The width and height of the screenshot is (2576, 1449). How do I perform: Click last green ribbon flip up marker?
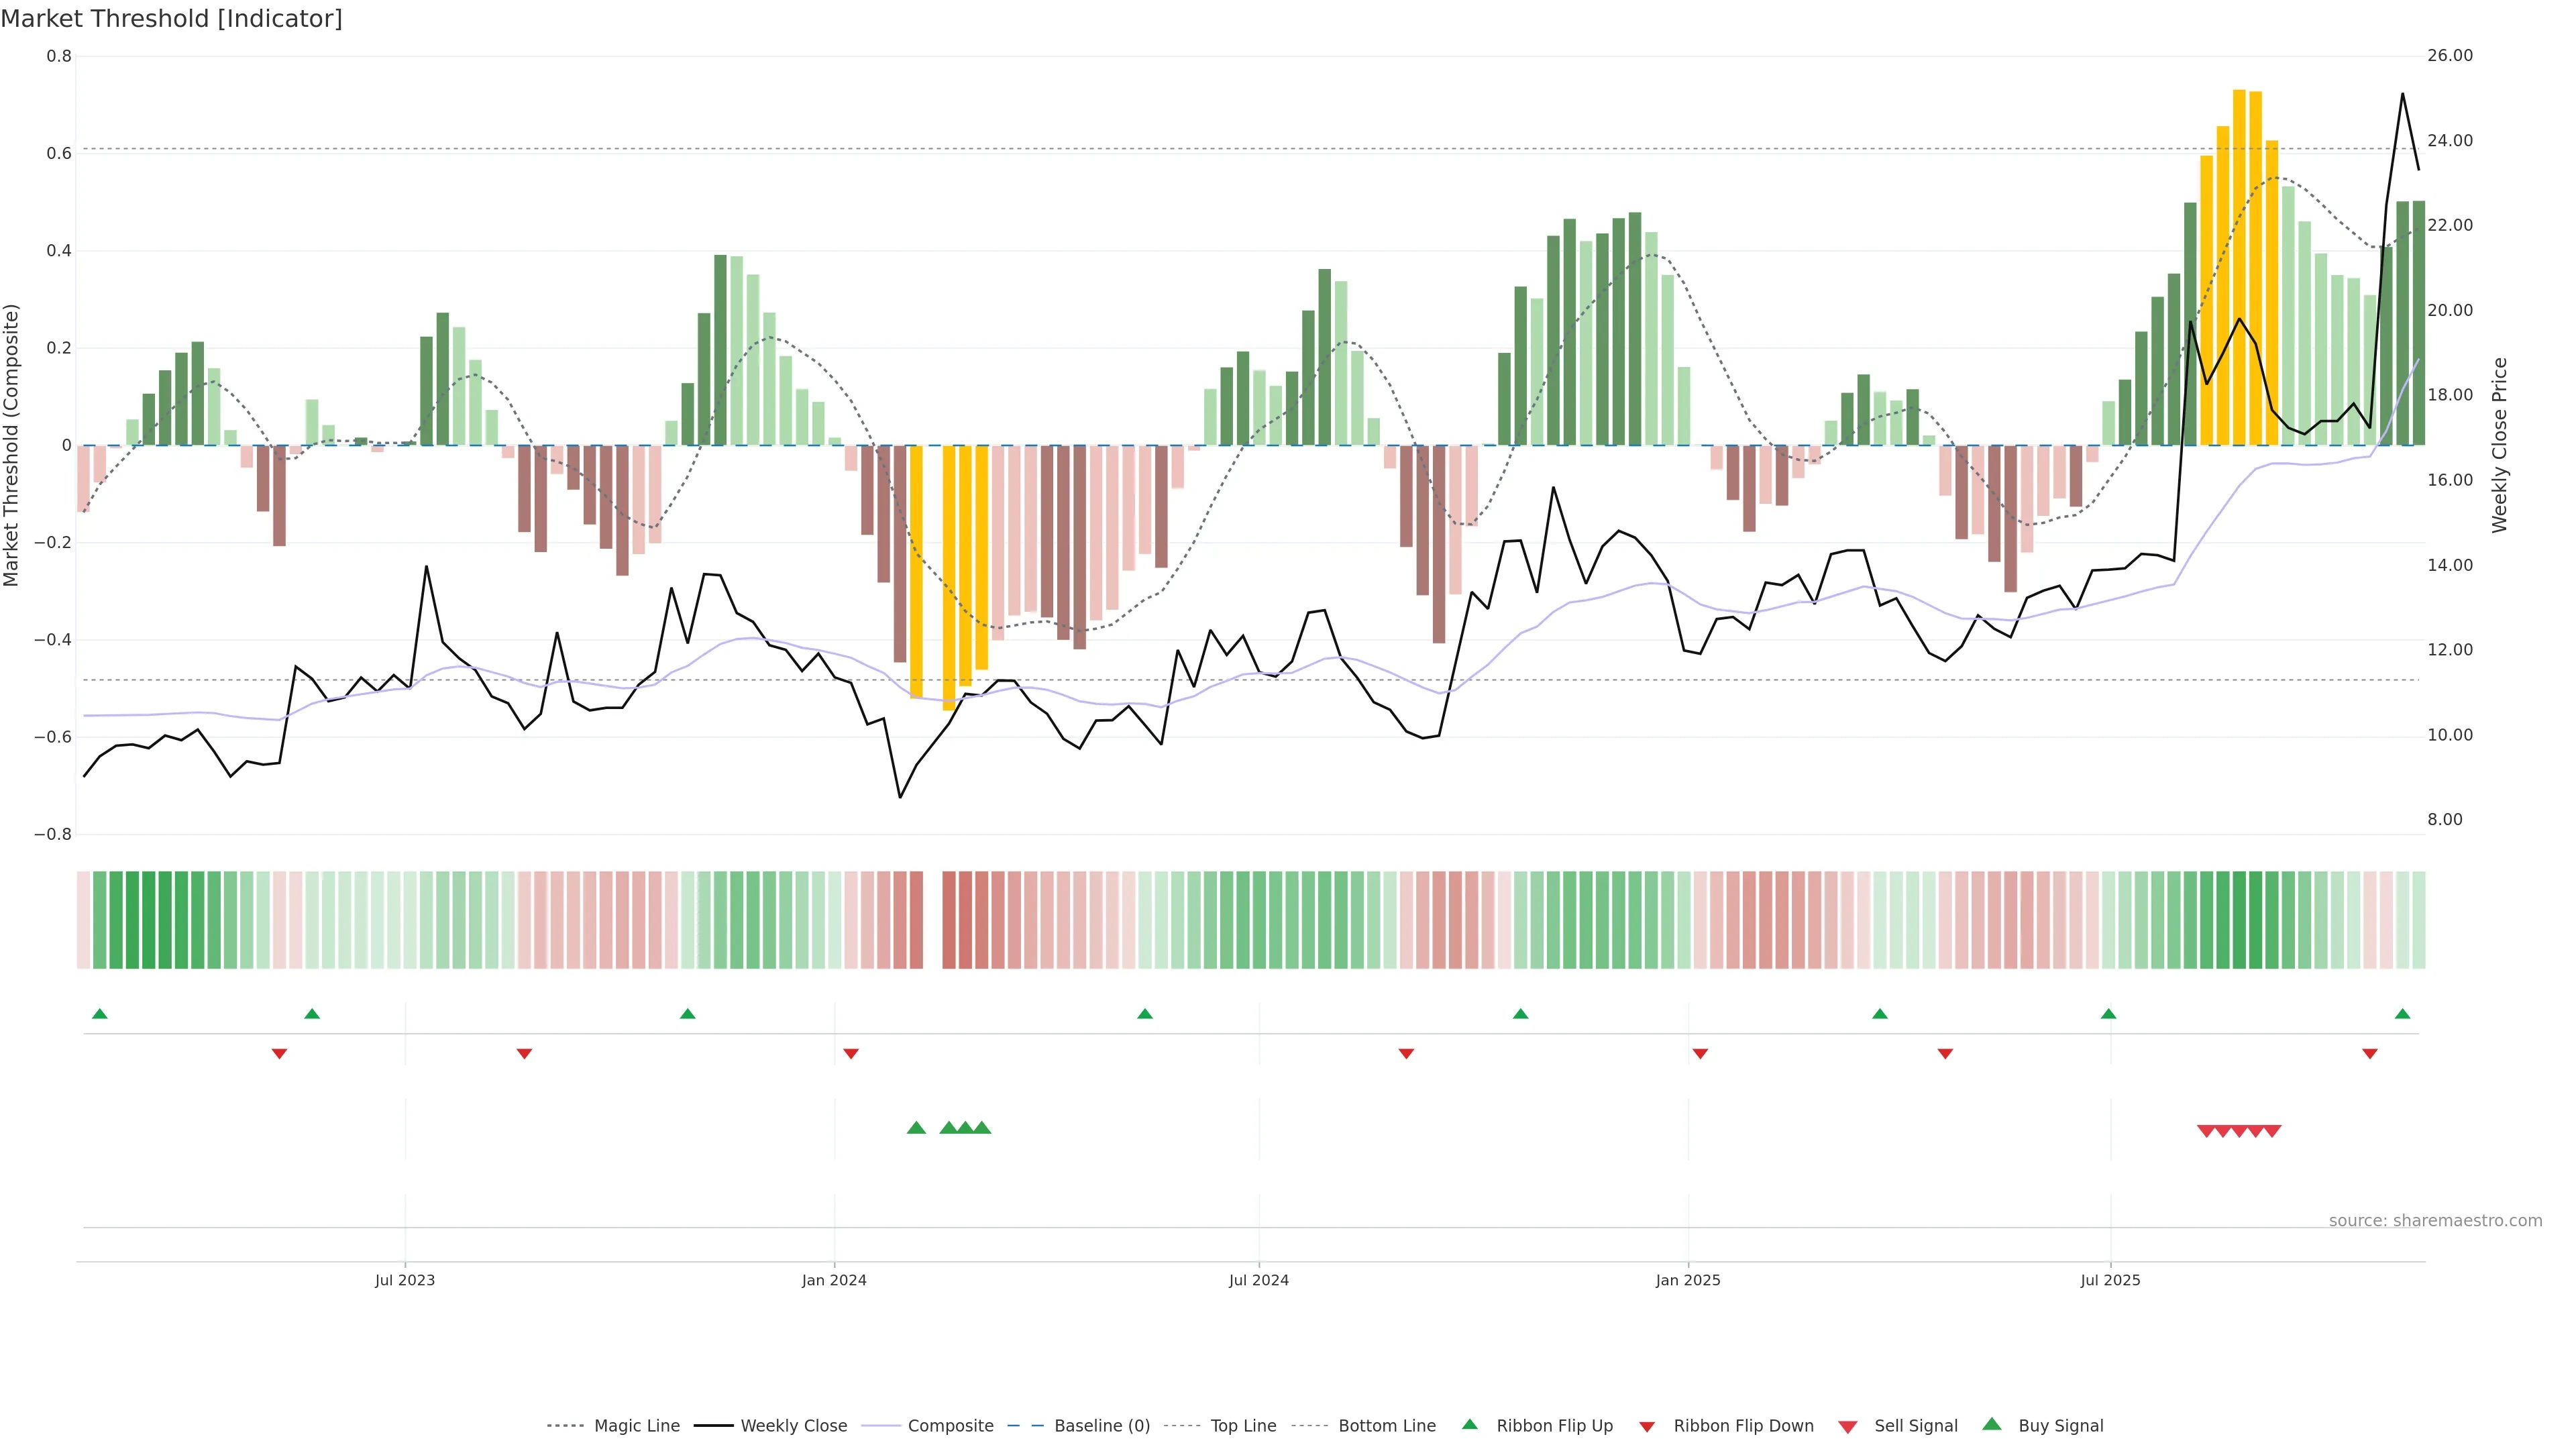tap(2402, 1014)
